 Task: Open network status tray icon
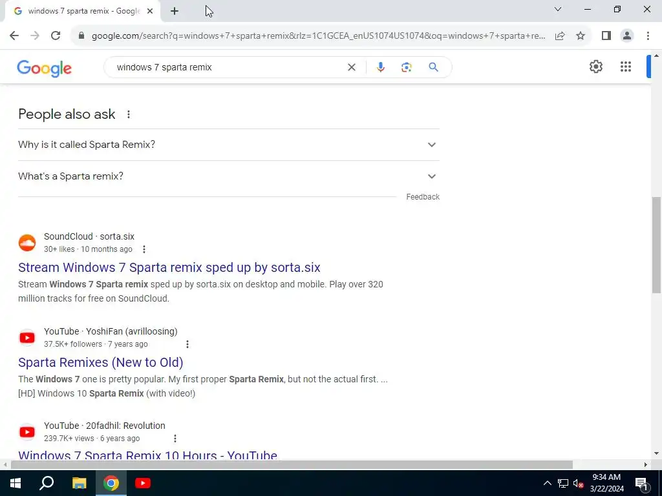pos(563,483)
